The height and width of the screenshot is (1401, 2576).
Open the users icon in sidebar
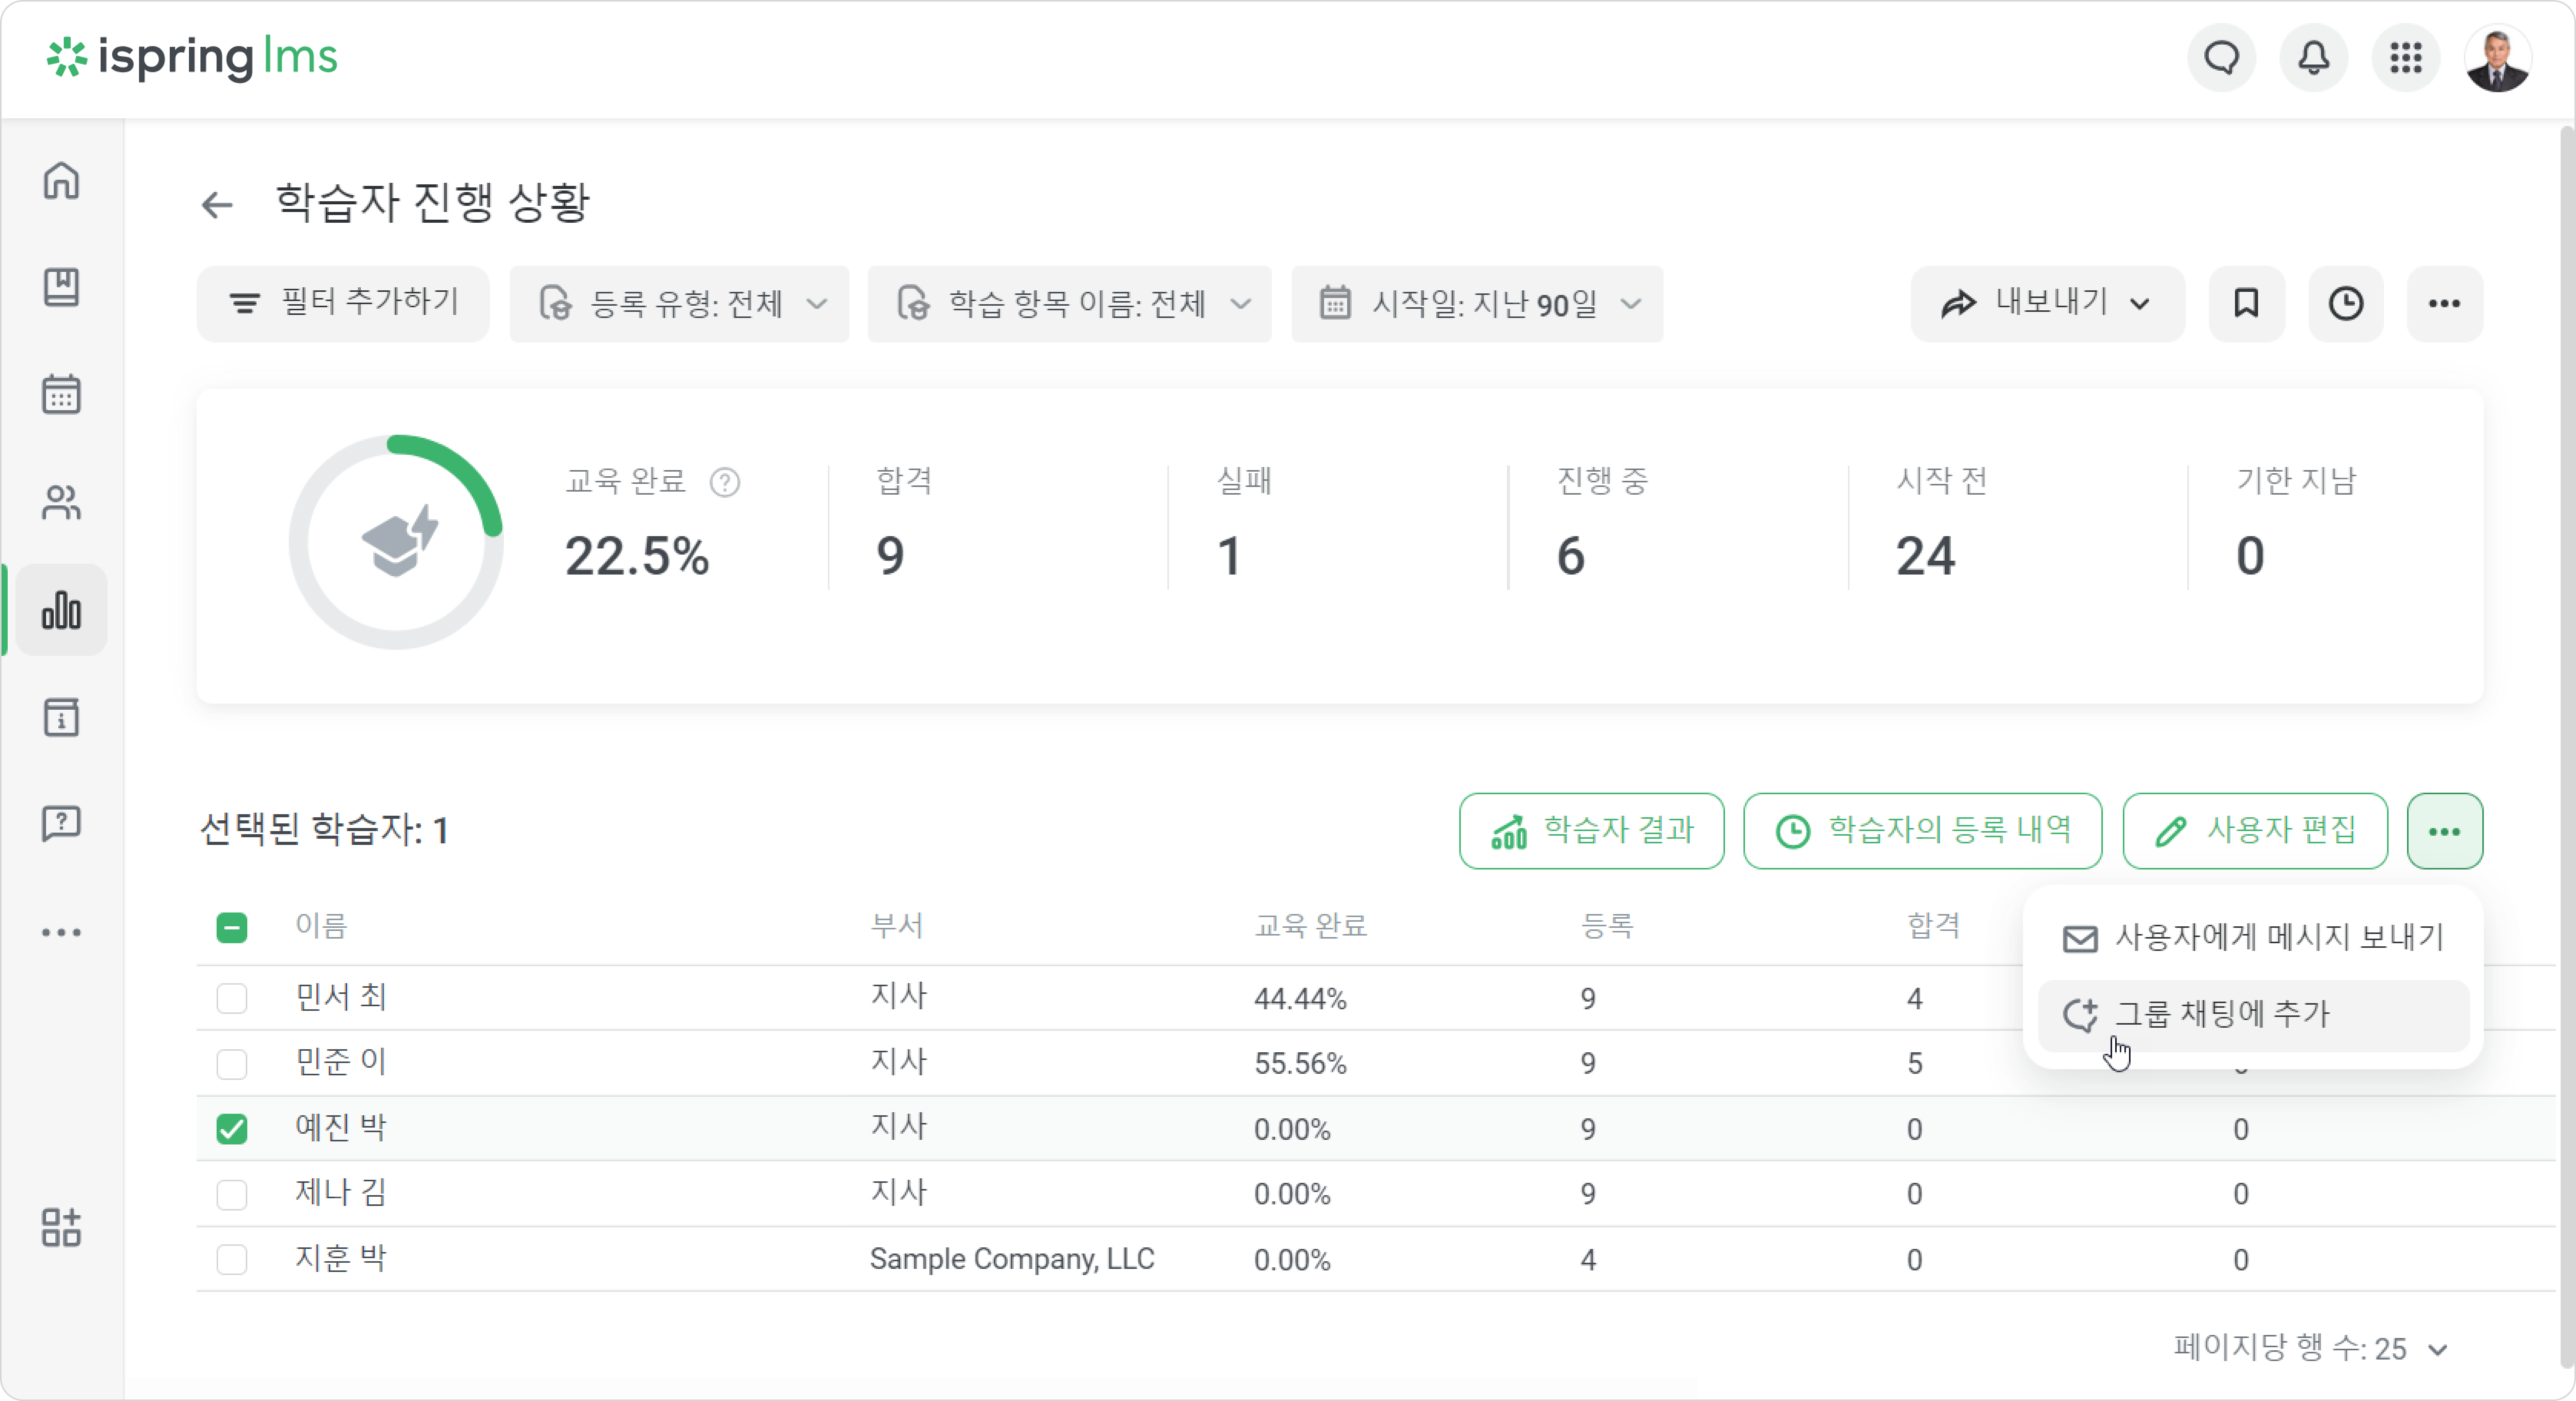tap(61, 502)
